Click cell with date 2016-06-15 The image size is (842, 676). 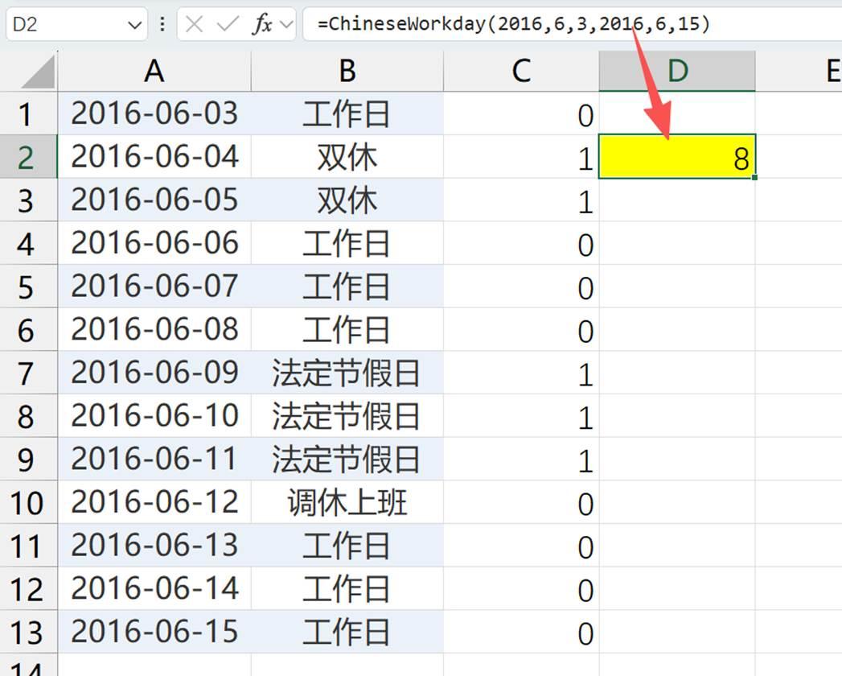click(x=154, y=632)
